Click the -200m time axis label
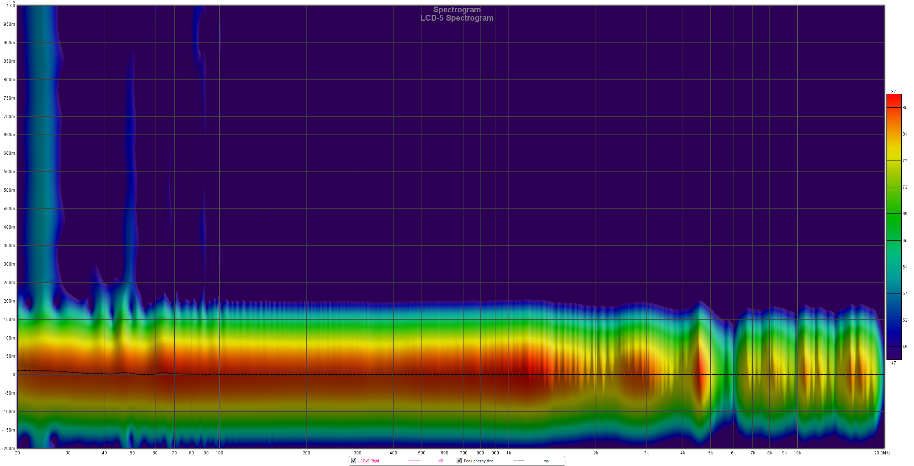Image resolution: width=914 pixels, height=466 pixels. click(9, 448)
